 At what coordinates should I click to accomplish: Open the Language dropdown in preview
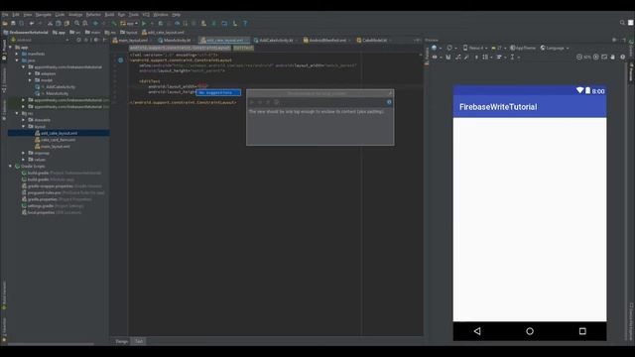coord(555,48)
